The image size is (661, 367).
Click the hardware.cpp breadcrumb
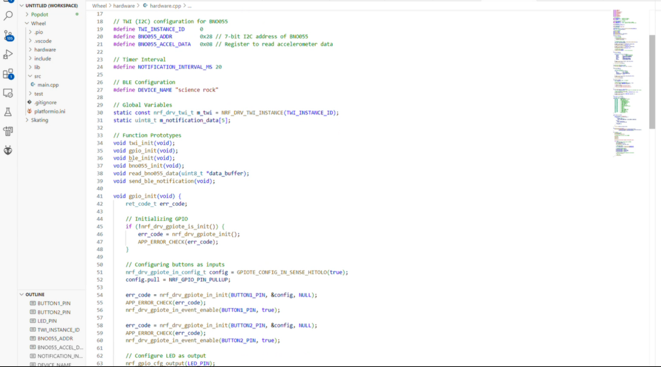tap(165, 6)
